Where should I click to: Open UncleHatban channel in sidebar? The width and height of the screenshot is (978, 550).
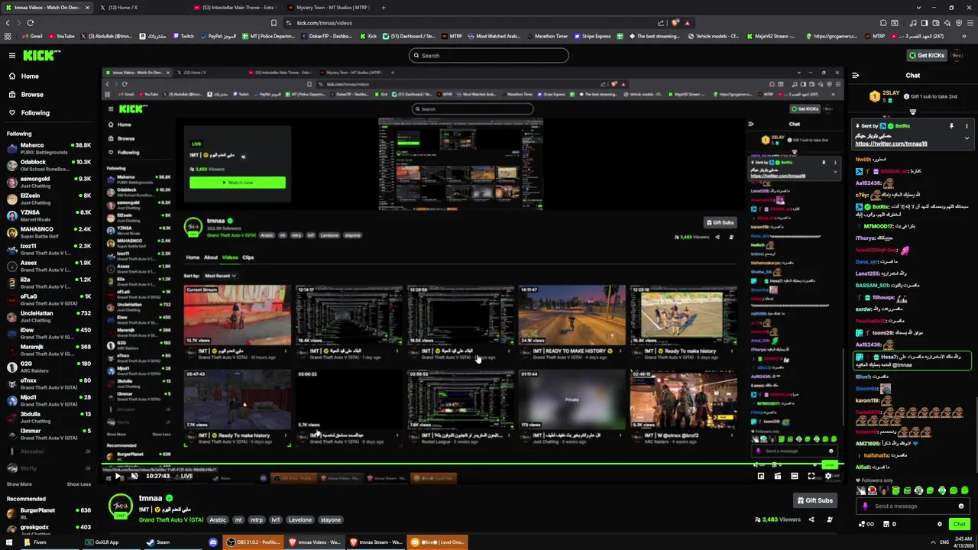tap(49, 316)
